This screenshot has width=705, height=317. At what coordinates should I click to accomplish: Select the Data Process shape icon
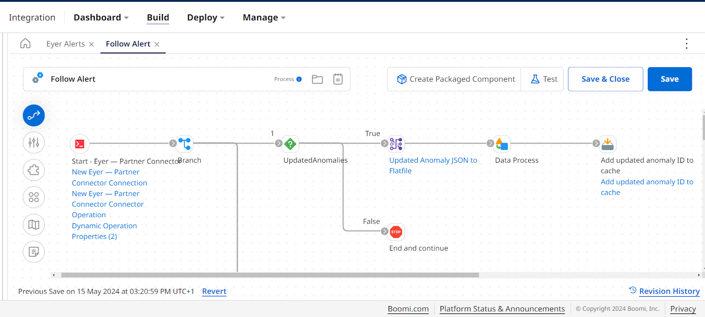tap(502, 143)
